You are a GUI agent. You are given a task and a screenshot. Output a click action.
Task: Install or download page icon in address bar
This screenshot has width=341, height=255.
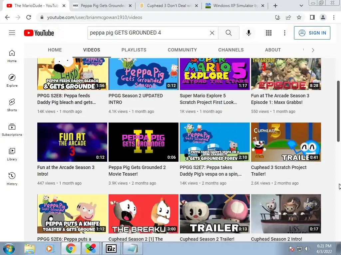point(278,17)
